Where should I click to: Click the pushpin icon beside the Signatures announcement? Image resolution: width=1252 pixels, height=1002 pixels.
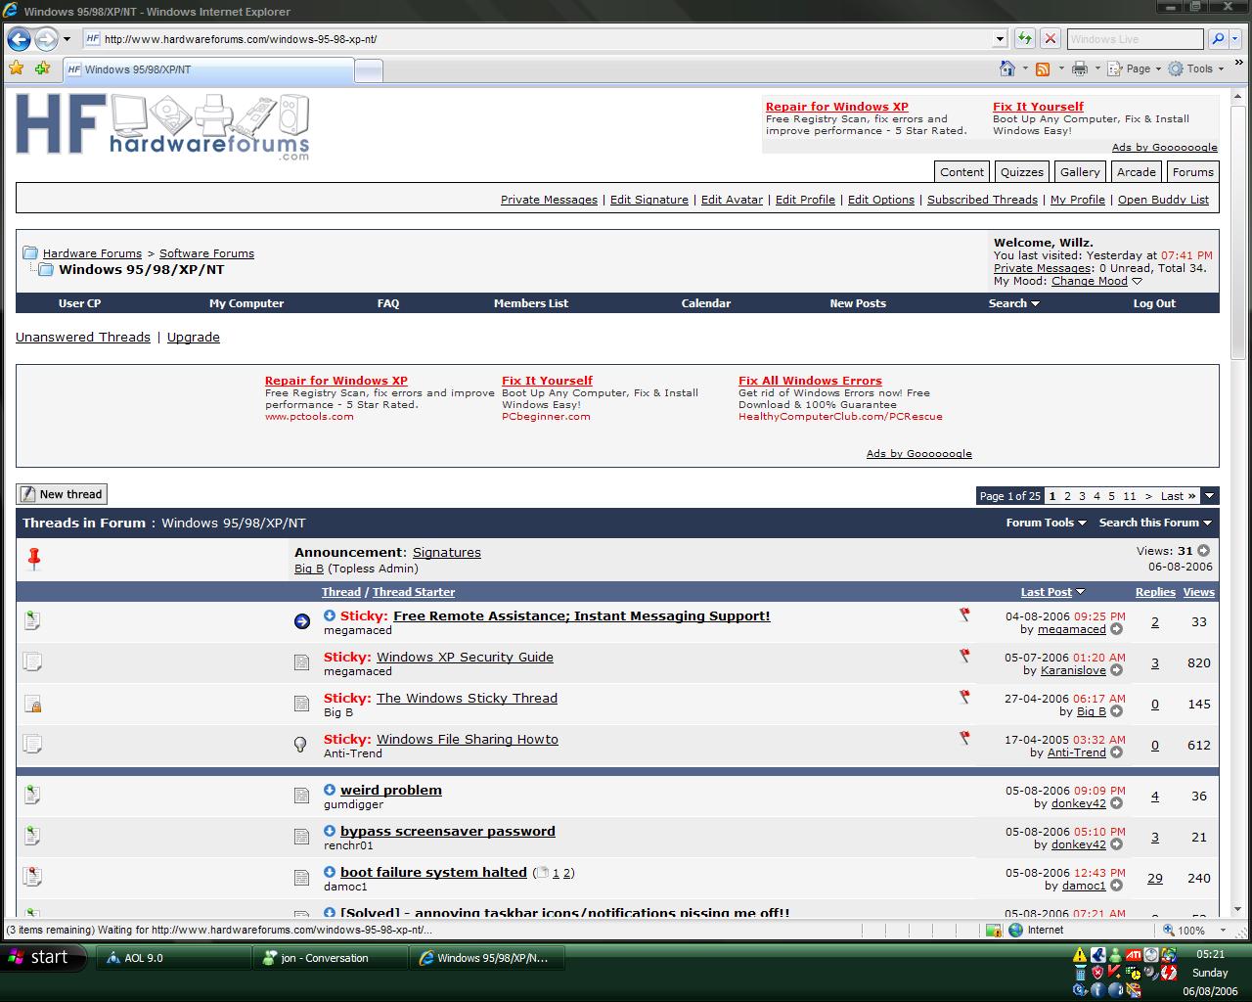coord(34,559)
